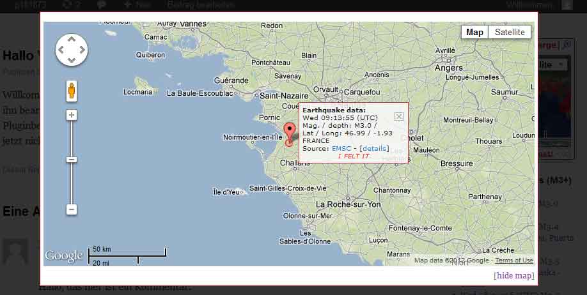Image resolution: width=587 pixels, height=295 pixels.
Task: Zoom out with the minus button
Action: 72,209
